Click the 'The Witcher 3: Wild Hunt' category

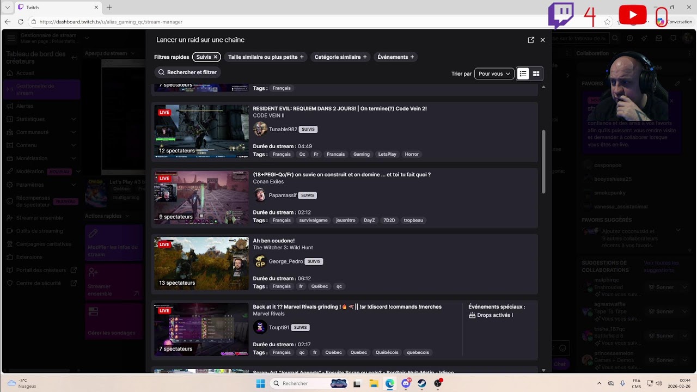283,248
